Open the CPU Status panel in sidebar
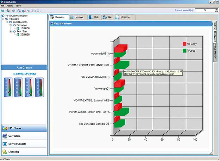The height and width of the screenshot is (161, 220). (x=23, y=128)
